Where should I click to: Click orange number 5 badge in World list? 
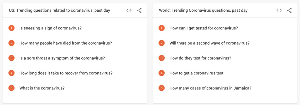162,88
